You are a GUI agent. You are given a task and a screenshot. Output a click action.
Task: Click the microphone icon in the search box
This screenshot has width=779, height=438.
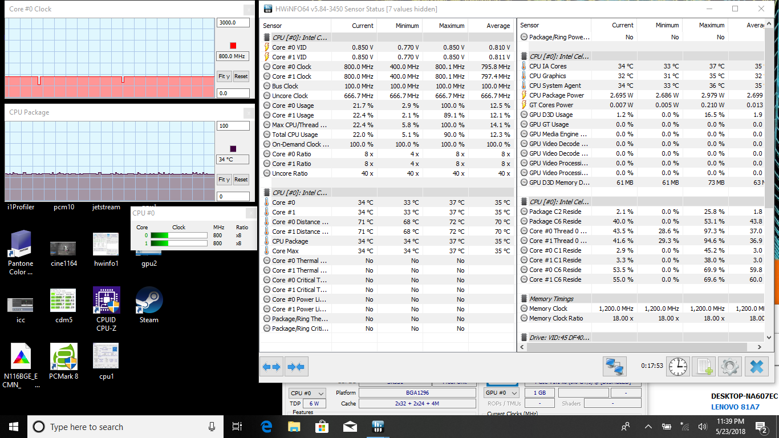tap(212, 427)
